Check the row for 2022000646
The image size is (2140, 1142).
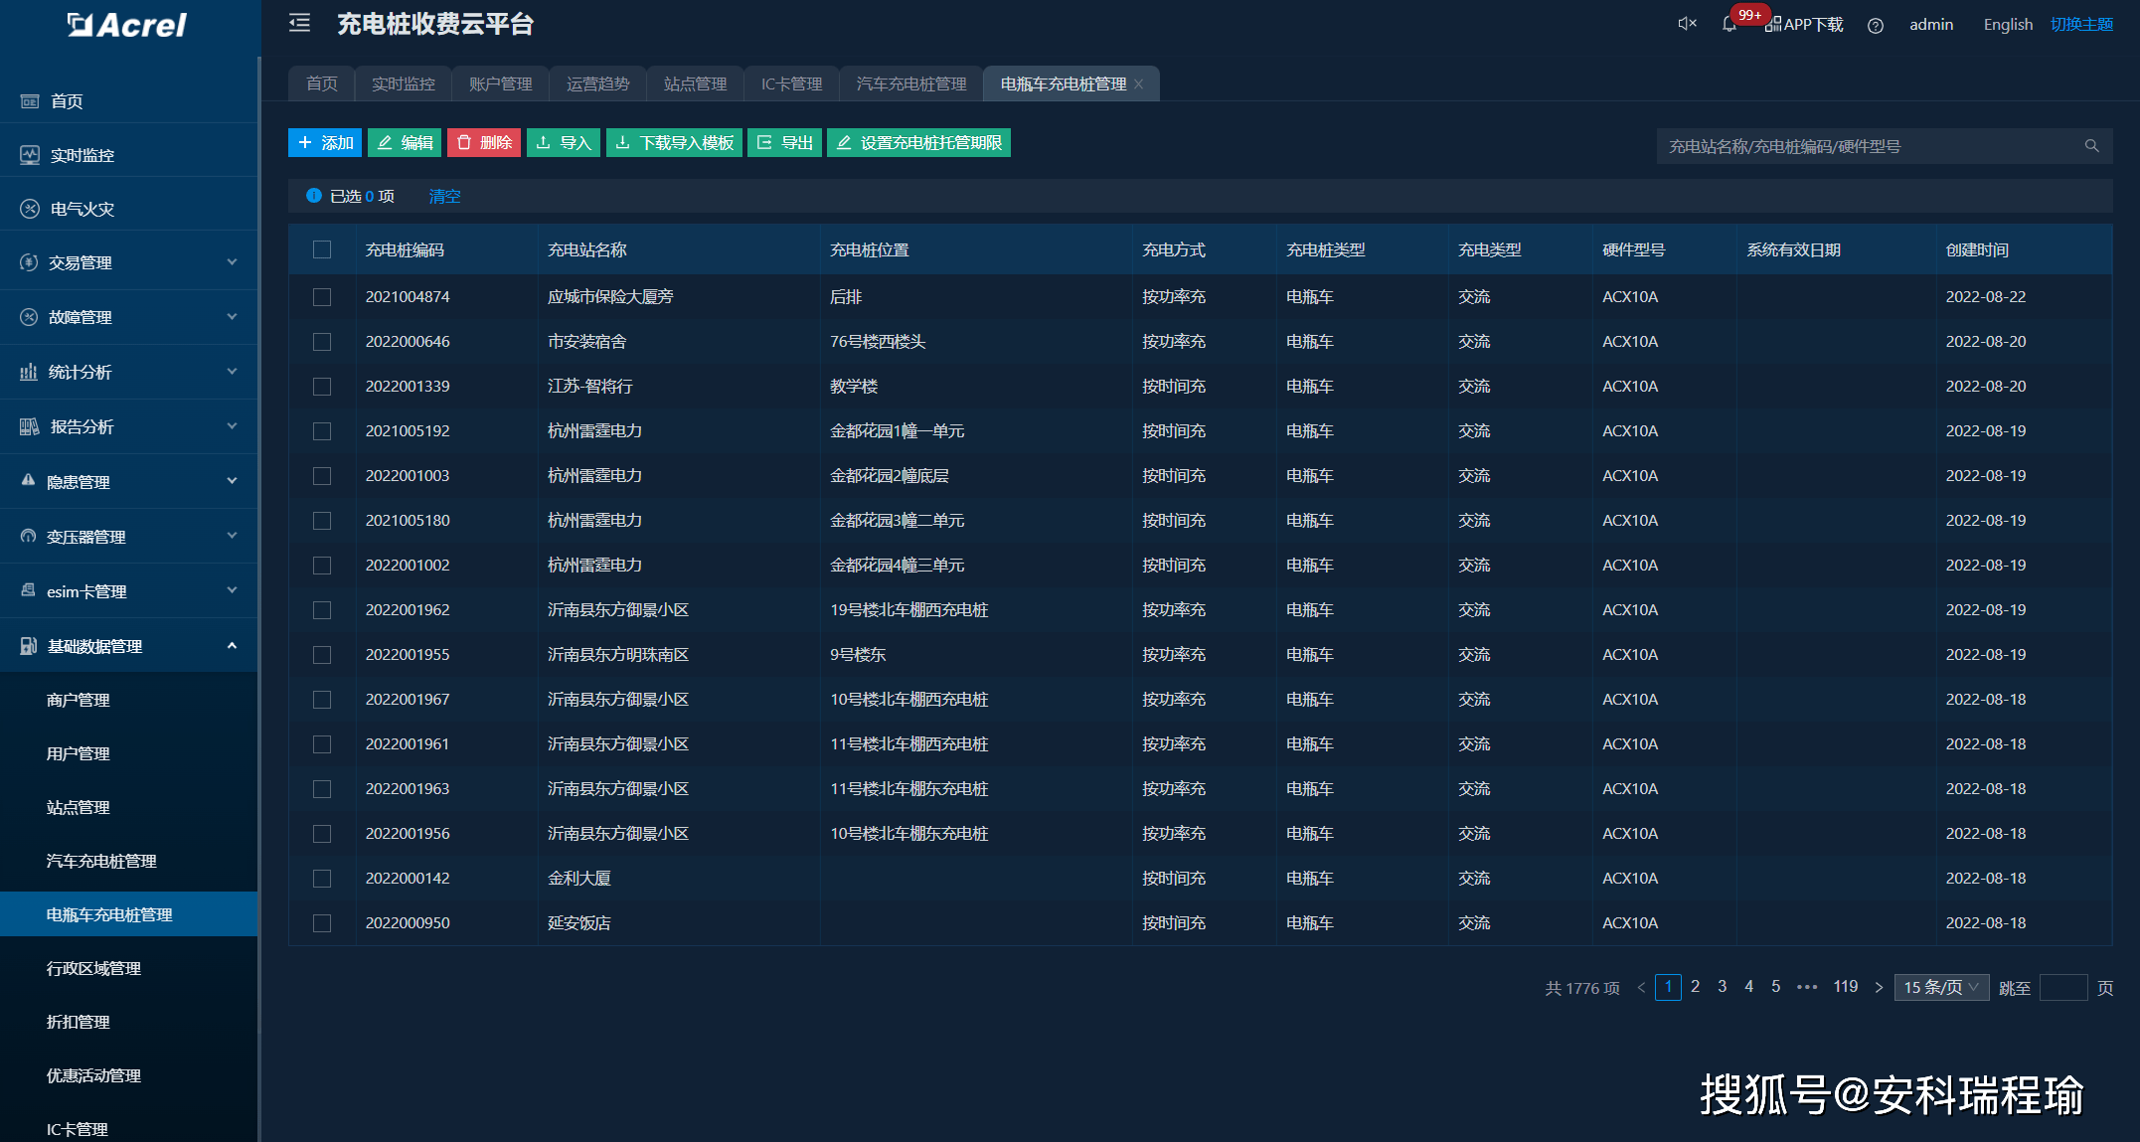322,342
